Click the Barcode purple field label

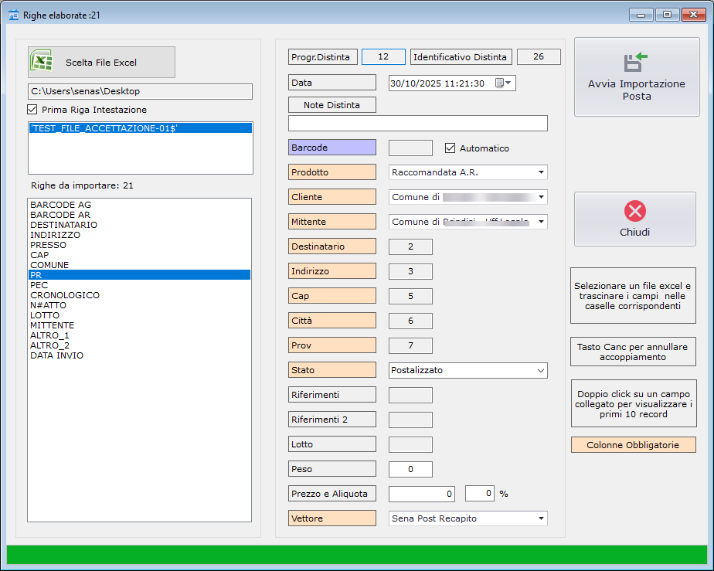[x=332, y=148]
